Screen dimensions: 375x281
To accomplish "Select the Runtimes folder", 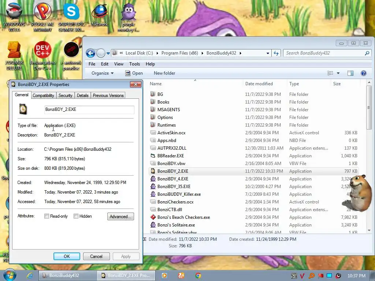I will pyautogui.click(x=254, y=125).
